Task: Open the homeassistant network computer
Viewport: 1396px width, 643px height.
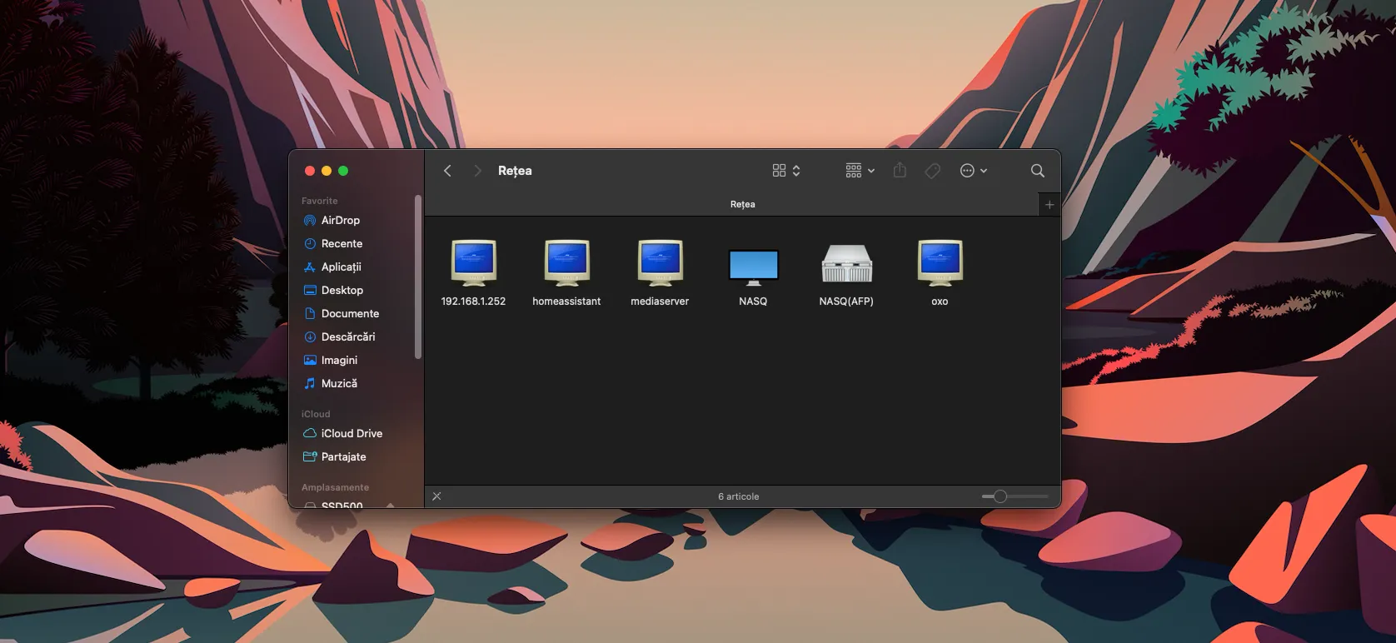Action: 566,264
